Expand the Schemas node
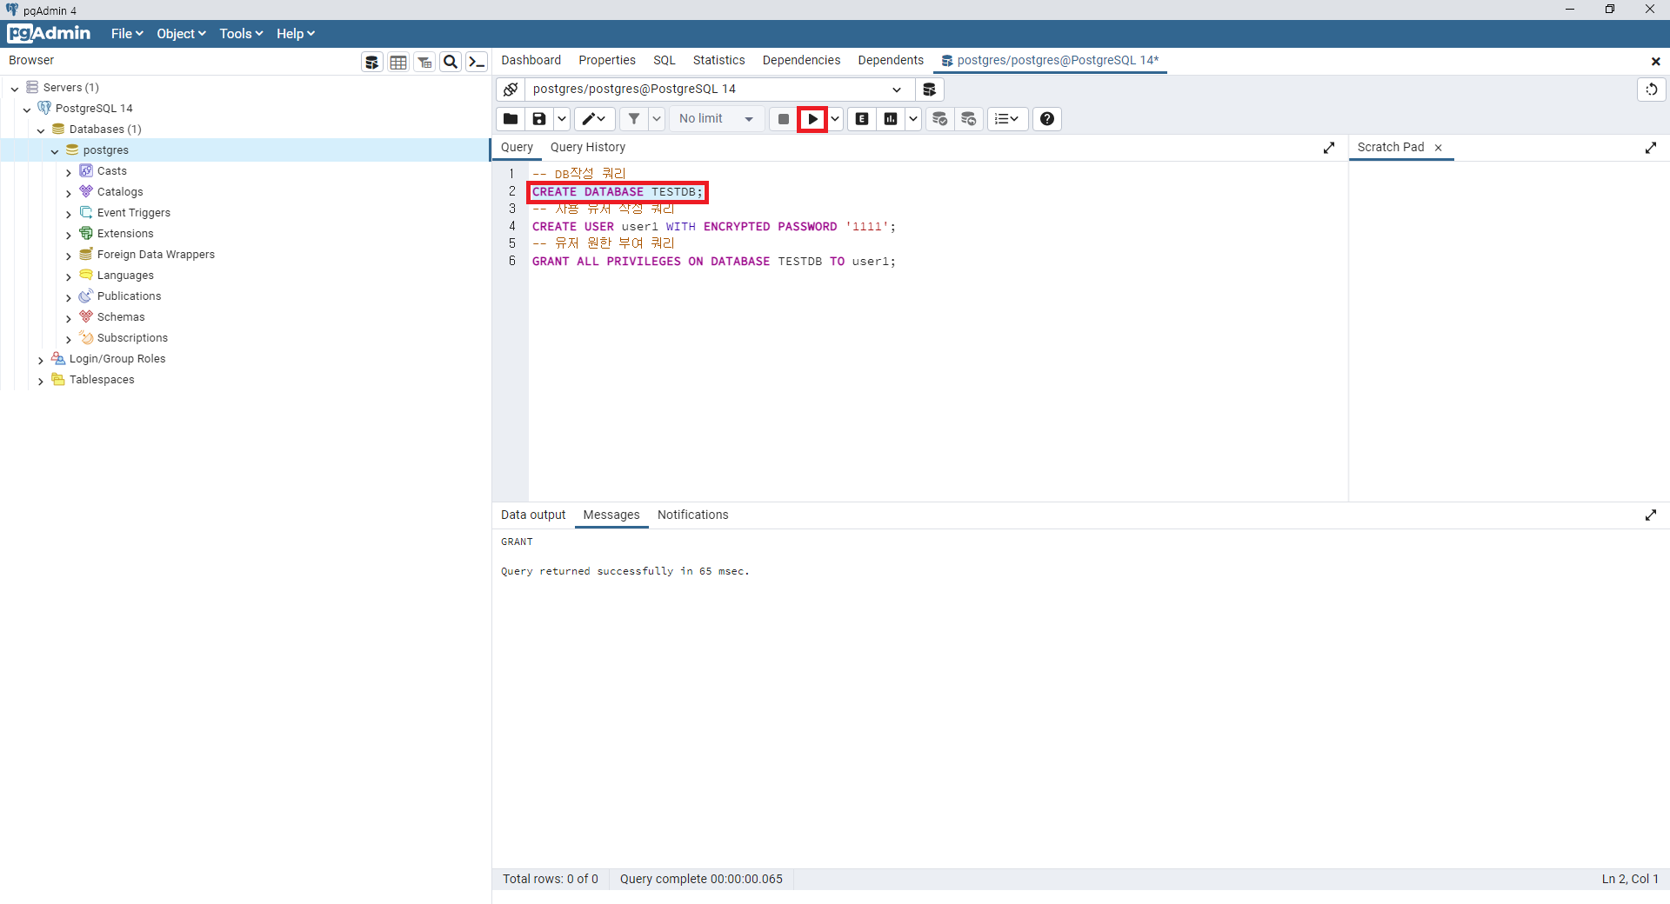 point(69,318)
